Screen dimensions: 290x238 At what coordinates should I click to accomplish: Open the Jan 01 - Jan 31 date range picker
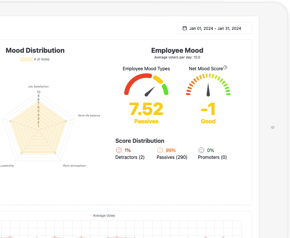coord(215,28)
